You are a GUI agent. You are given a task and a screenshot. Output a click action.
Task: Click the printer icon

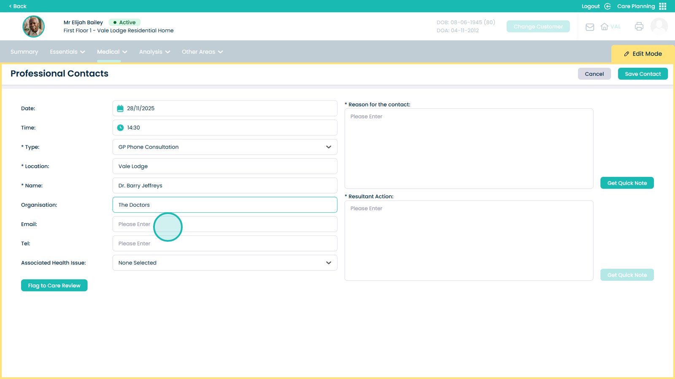point(639,27)
